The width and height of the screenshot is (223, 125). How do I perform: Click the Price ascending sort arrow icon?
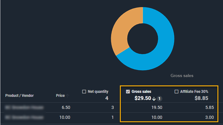pos(68,96)
